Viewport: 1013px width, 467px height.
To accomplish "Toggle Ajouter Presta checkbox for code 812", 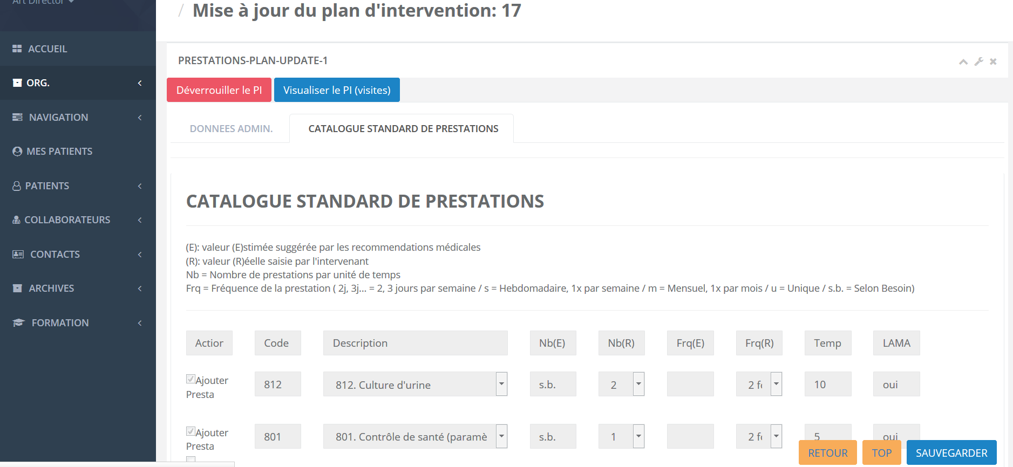I will (x=191, y=379).
